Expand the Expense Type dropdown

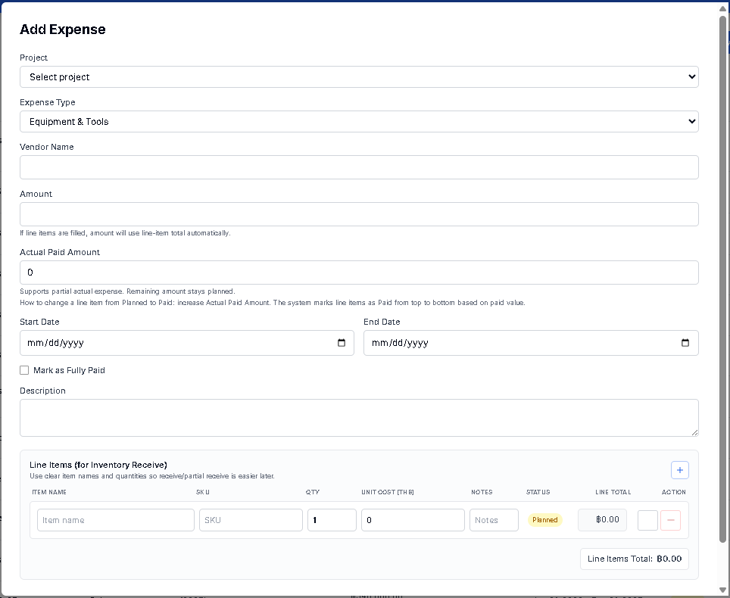click(x=359, y=122)
